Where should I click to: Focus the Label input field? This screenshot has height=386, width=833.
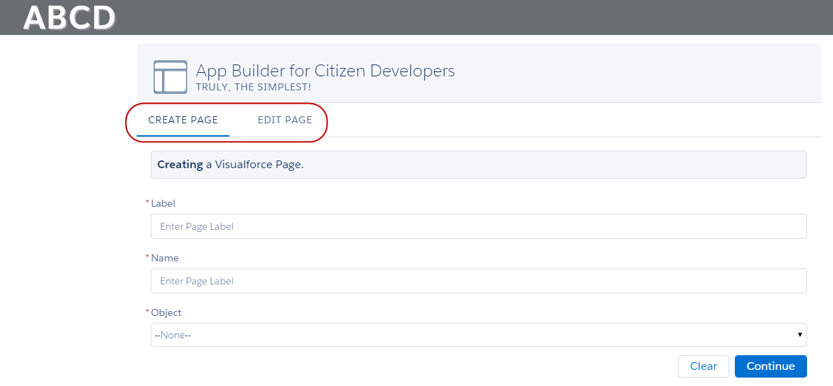click(x=479, y=226)
